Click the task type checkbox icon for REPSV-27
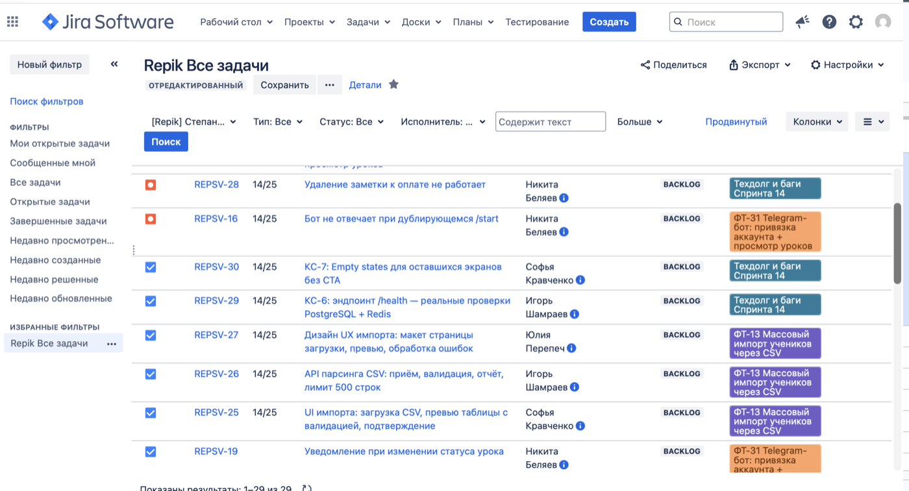Screen dimensions: 909x491 [x=151, y=335]
